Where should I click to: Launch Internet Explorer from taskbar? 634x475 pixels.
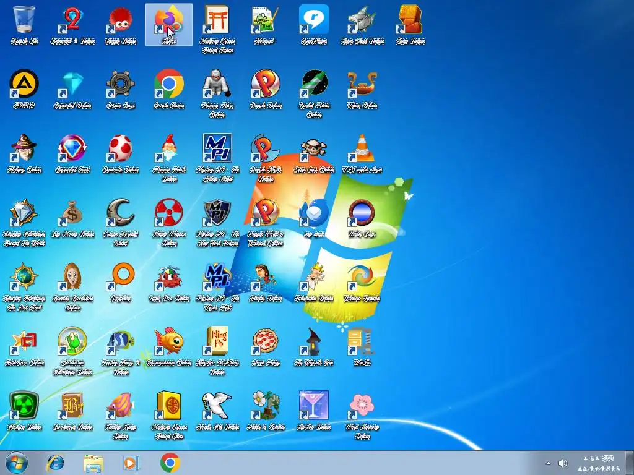pos(55,463)
